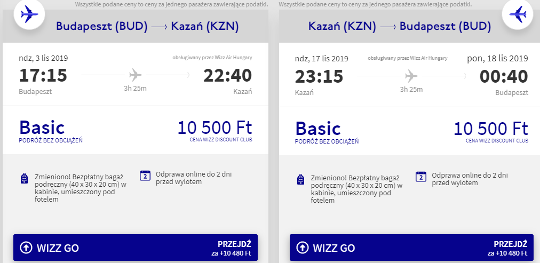Image resolution: width=540 pixels, height=263 pixels.
Task: Click the up-arrow icon on the left WIZZ GO button
Action: click(26, 248)
